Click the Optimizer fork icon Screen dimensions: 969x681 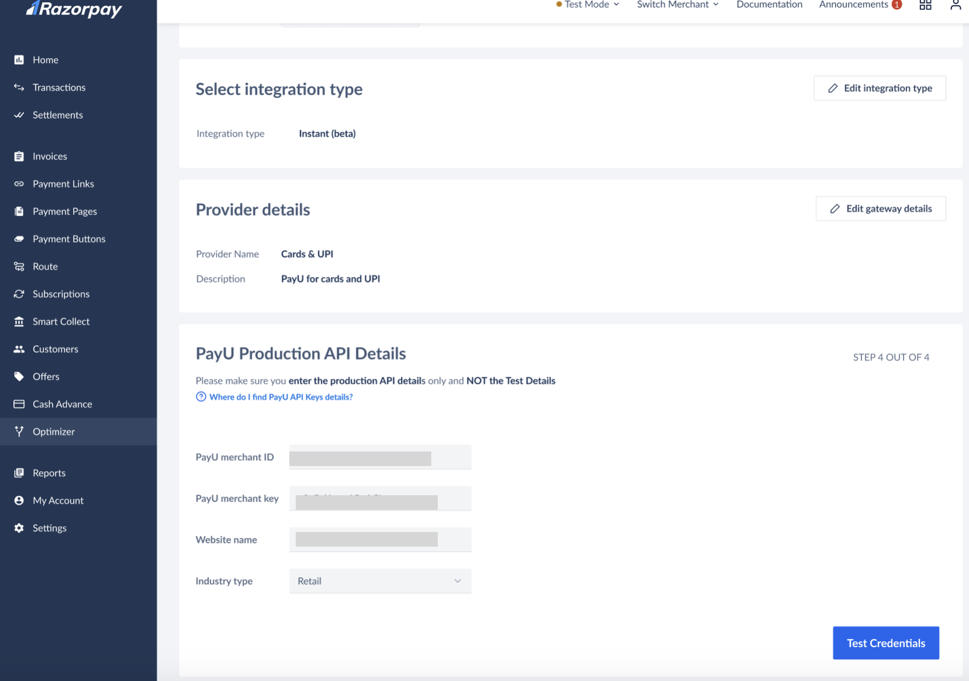coord(19,431)
